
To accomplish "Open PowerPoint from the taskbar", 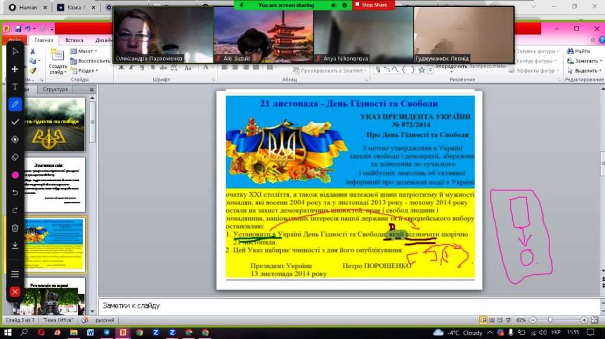I will (123, 332).
